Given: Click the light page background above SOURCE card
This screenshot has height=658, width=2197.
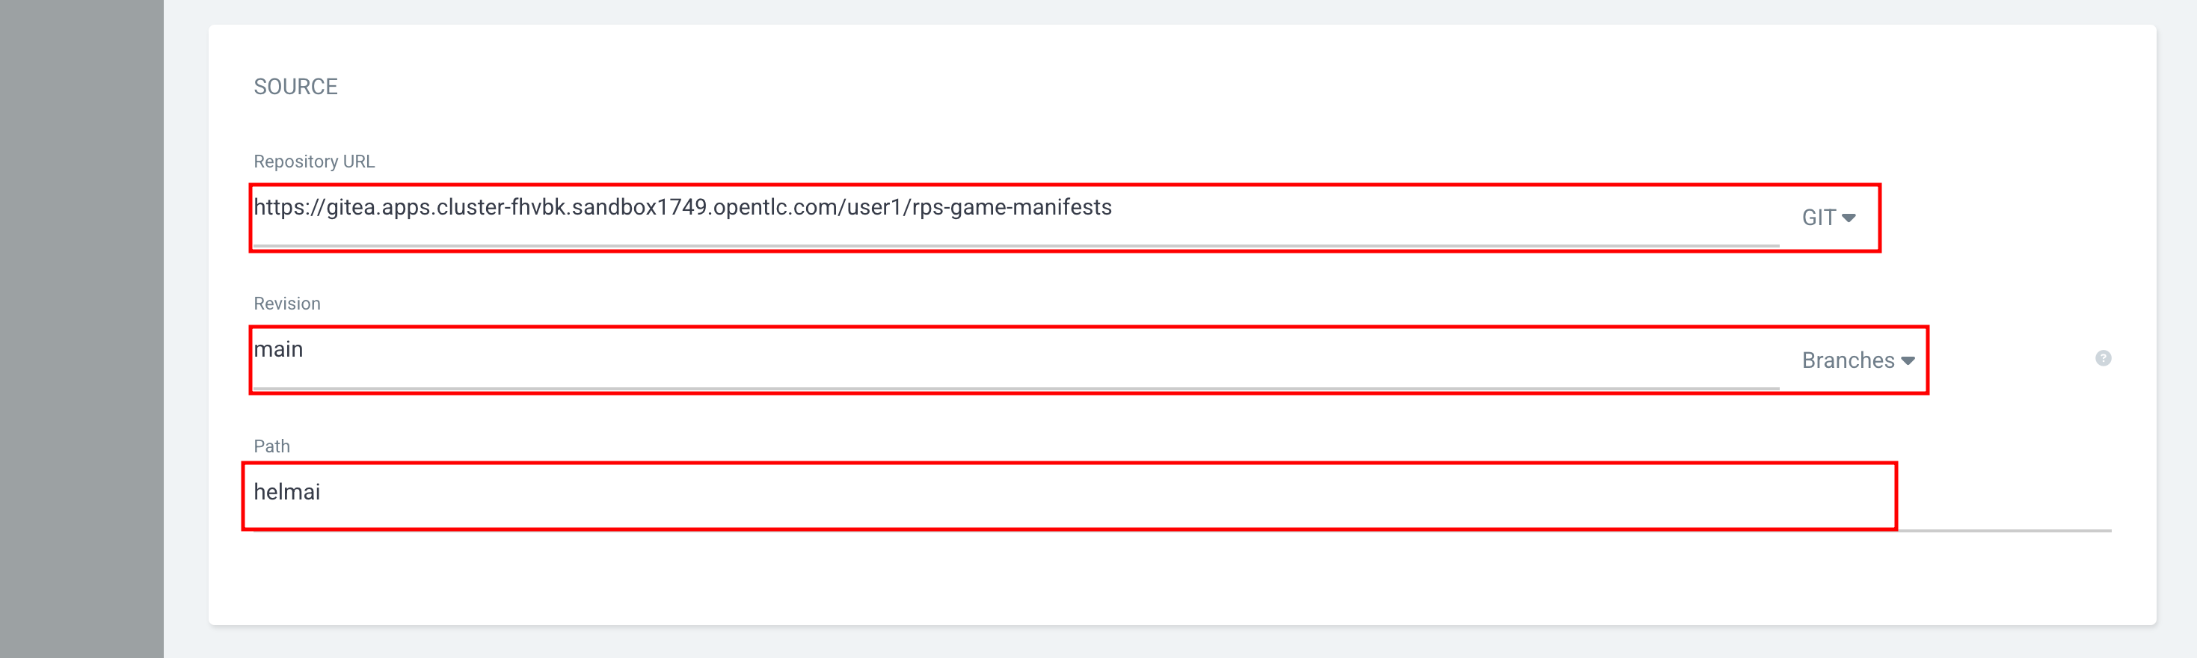Looking at the screenshot, I should [x=1182, y=11].
